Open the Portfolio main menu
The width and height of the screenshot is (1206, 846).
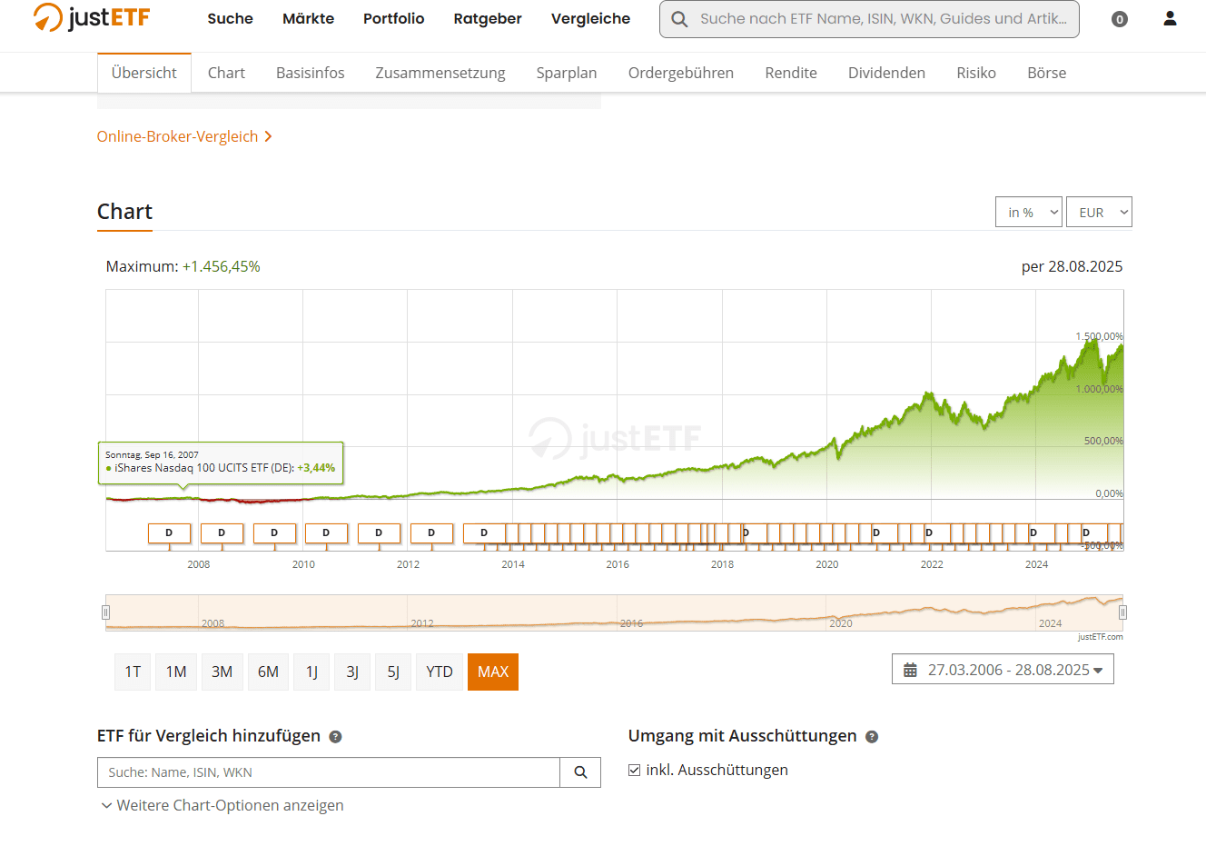click(x=393, y=18)
